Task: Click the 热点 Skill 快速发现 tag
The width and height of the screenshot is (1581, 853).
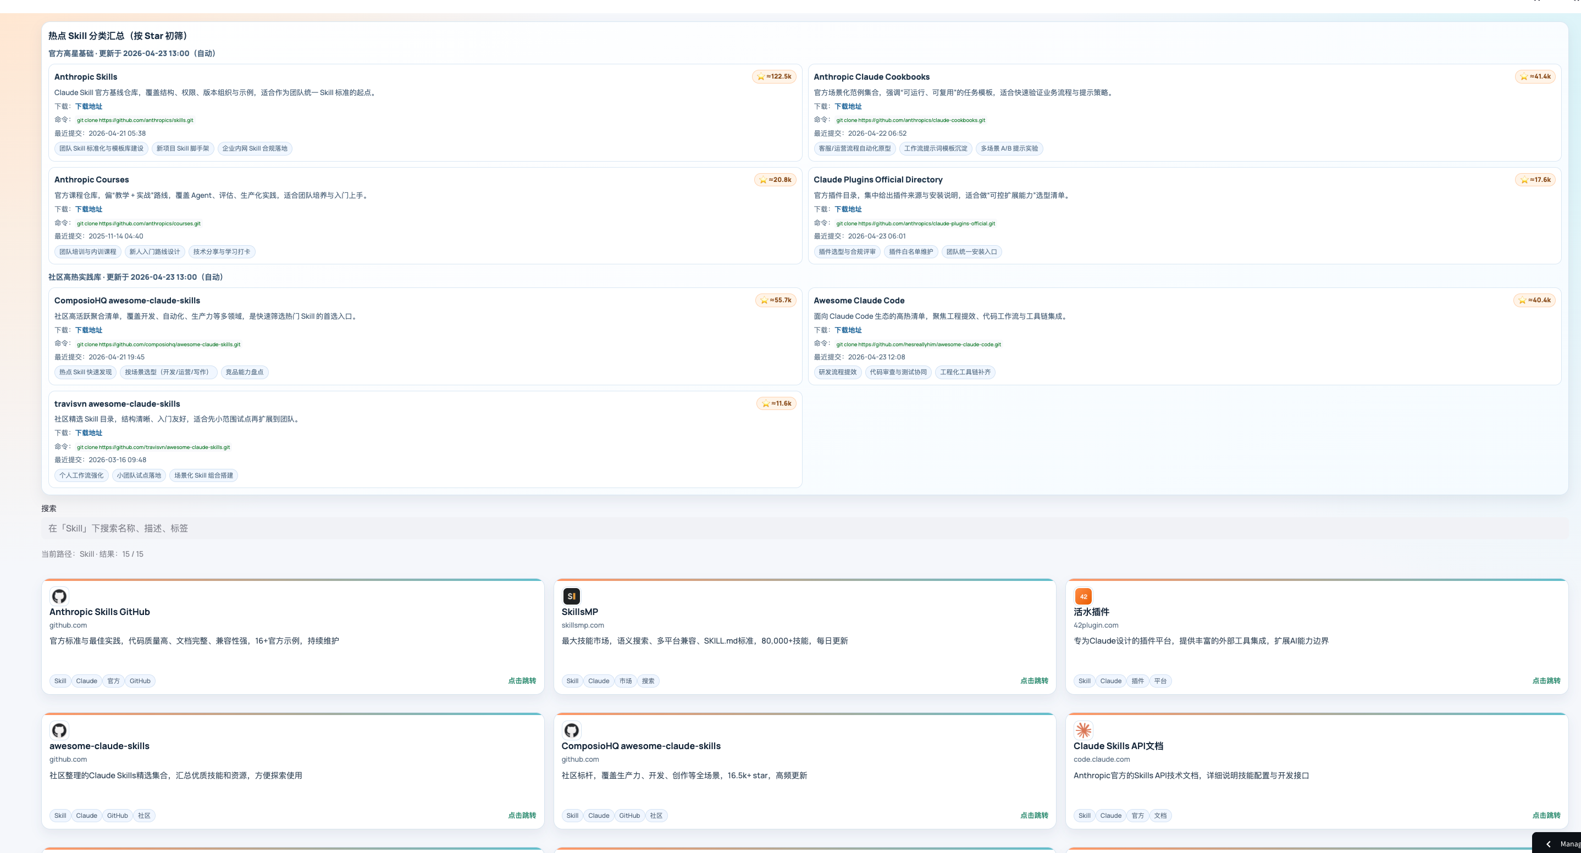Action: click(x=85, y=372)
